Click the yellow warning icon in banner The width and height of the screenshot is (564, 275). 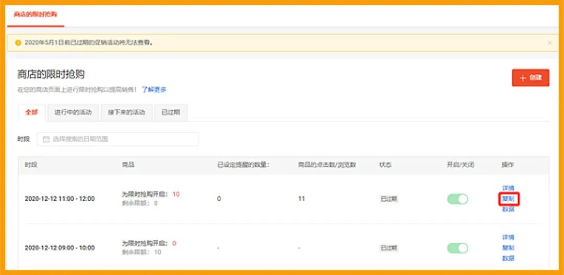point(18,43)
